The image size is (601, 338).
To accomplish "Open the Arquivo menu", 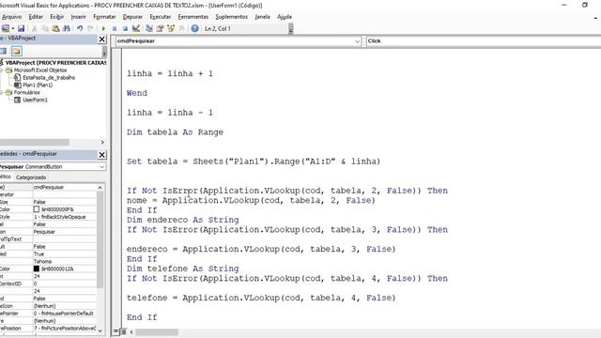I will click(11, 17).
